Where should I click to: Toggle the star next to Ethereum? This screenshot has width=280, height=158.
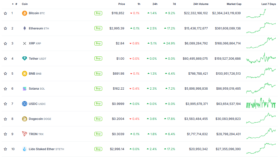[x=5, y=28]
